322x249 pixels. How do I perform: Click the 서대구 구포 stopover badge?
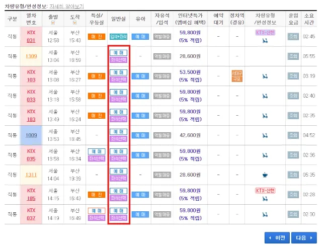pos(236,76)
